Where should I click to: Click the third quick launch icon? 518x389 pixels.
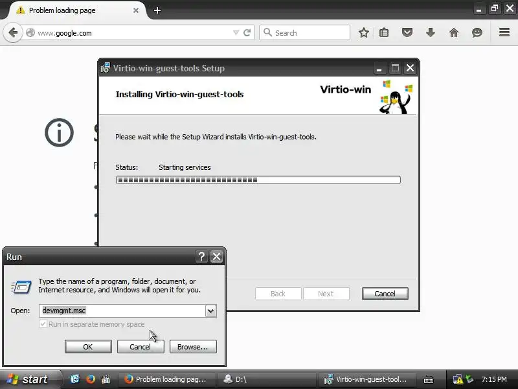click(106, 379)
